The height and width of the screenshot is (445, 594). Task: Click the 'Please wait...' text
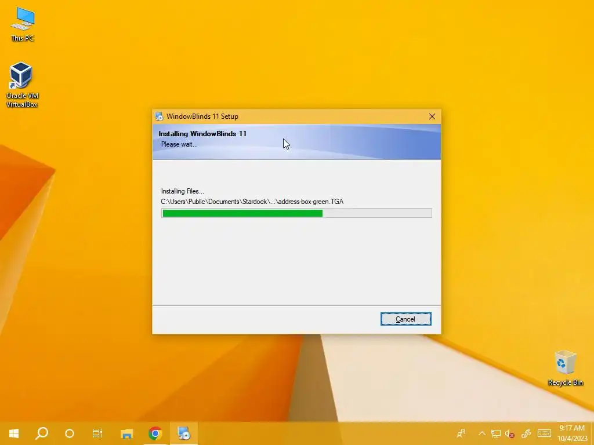pyautogui.click(x=179, y=144)
